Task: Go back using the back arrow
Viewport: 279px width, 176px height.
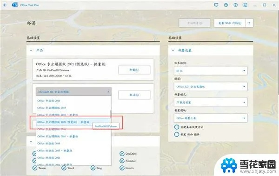Action: 5,5
